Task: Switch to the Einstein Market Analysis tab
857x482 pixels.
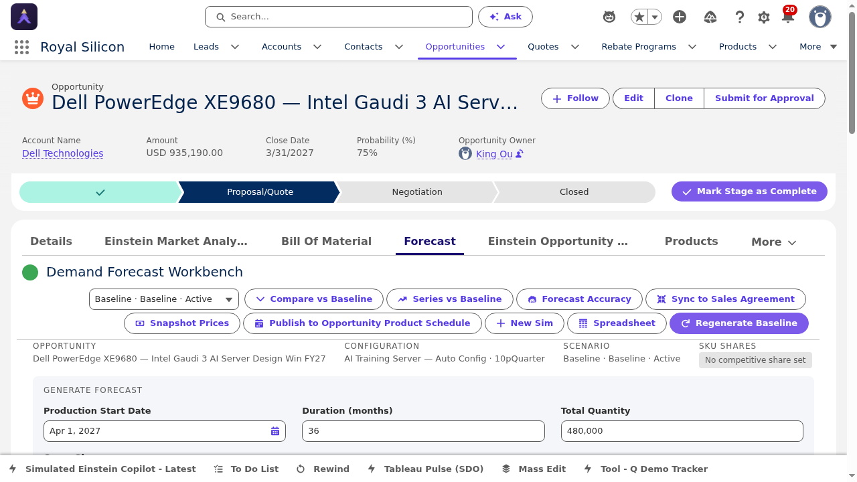Action: [x=176, y=242]
